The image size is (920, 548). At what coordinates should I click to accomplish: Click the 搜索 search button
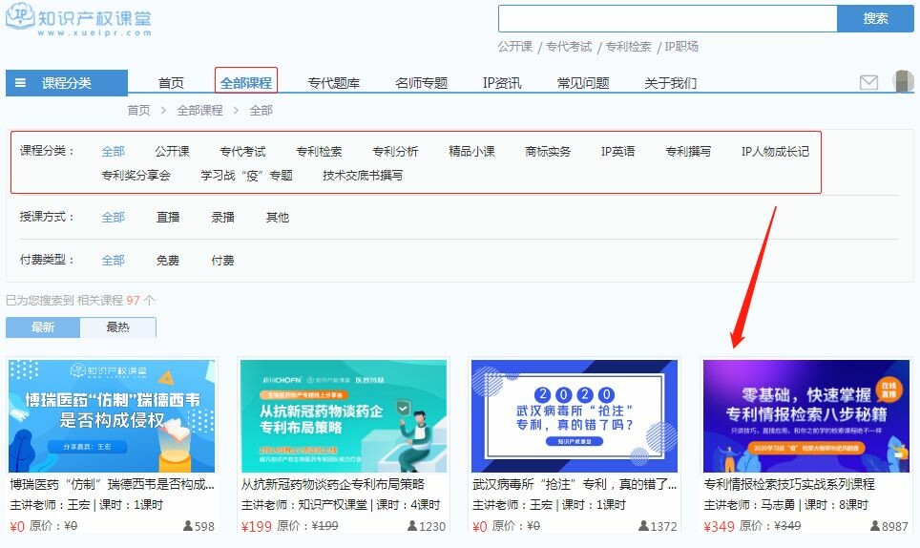(875, 19)
